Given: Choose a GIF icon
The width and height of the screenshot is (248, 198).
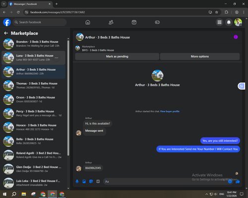Looking at the screenshot, I should tap(98, 182).
